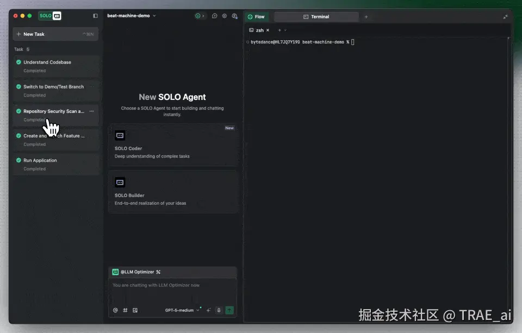The height and width of the screenshot is (333, 522).
Task: Choose the SOLO Builder agent card
Action: click(x=173, y=192)
